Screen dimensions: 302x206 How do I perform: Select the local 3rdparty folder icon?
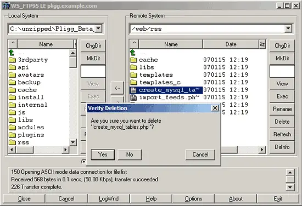[x=12, y=60]
